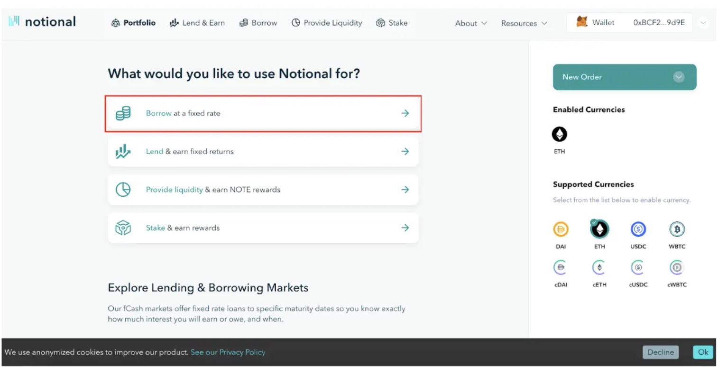Click the cDAI currency icon

(x=561, y=268)
